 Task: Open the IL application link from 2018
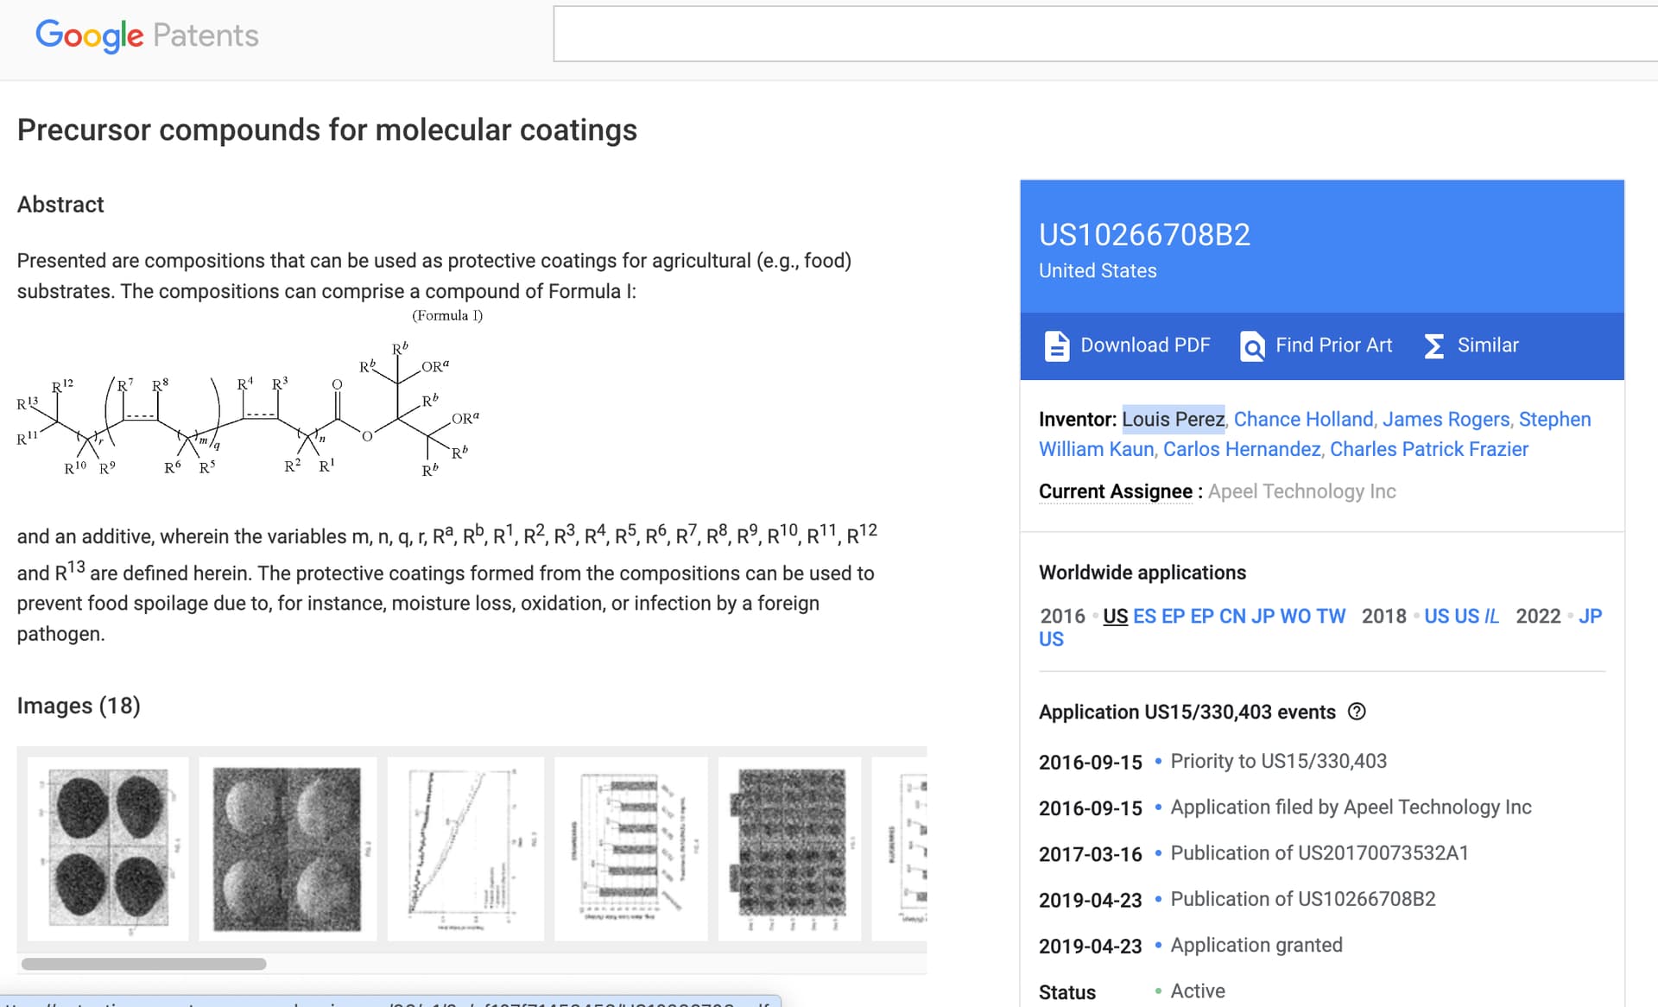[x=1491, y=616]
